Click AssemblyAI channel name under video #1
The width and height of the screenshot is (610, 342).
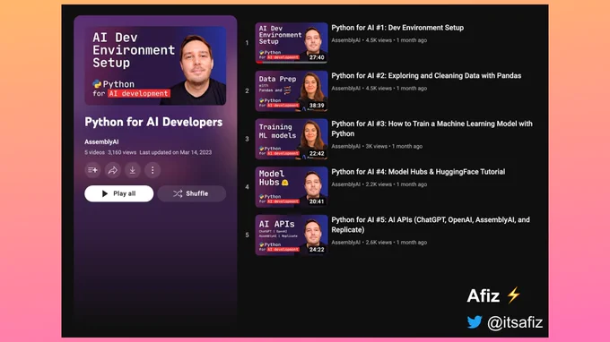tap(346, 40)
